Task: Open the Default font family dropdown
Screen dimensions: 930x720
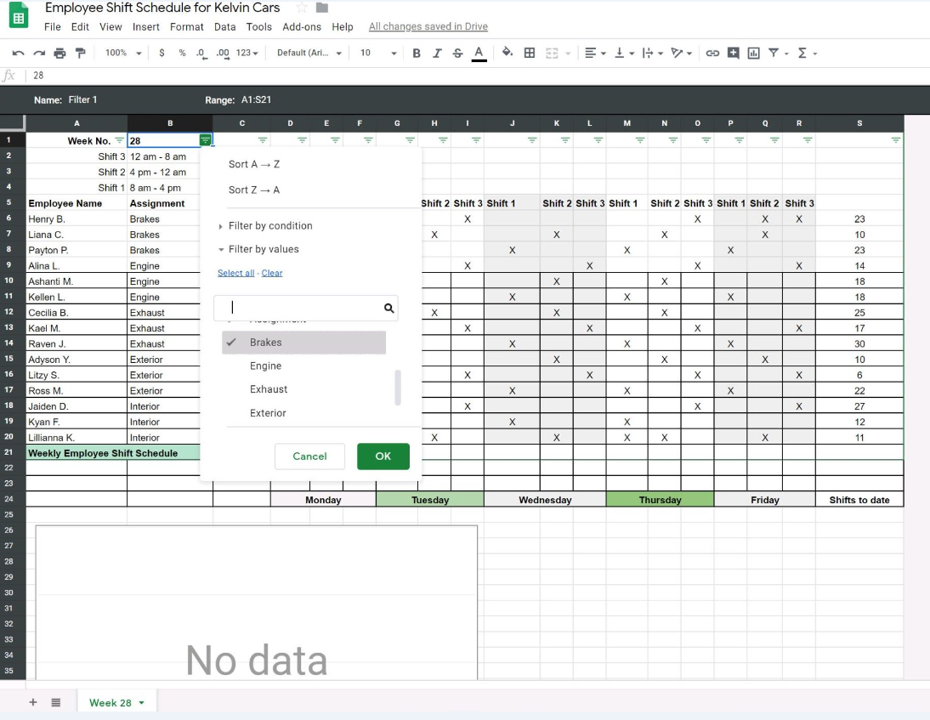Action: click(x=309, y=53)
